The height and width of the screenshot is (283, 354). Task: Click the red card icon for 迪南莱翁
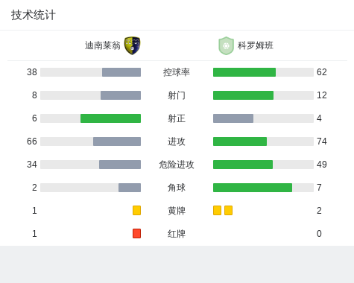[136, 233]
